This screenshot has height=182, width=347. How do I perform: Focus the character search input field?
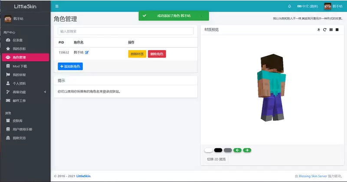pos(125,31)
